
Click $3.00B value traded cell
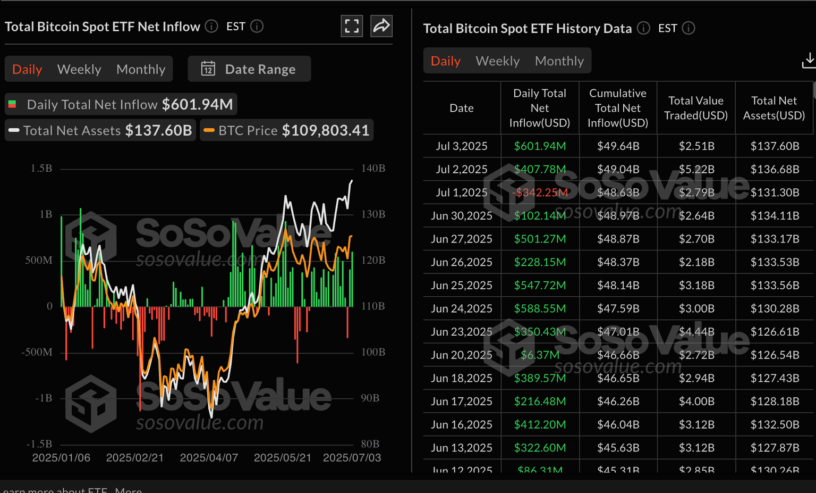[x=696, y=308]
